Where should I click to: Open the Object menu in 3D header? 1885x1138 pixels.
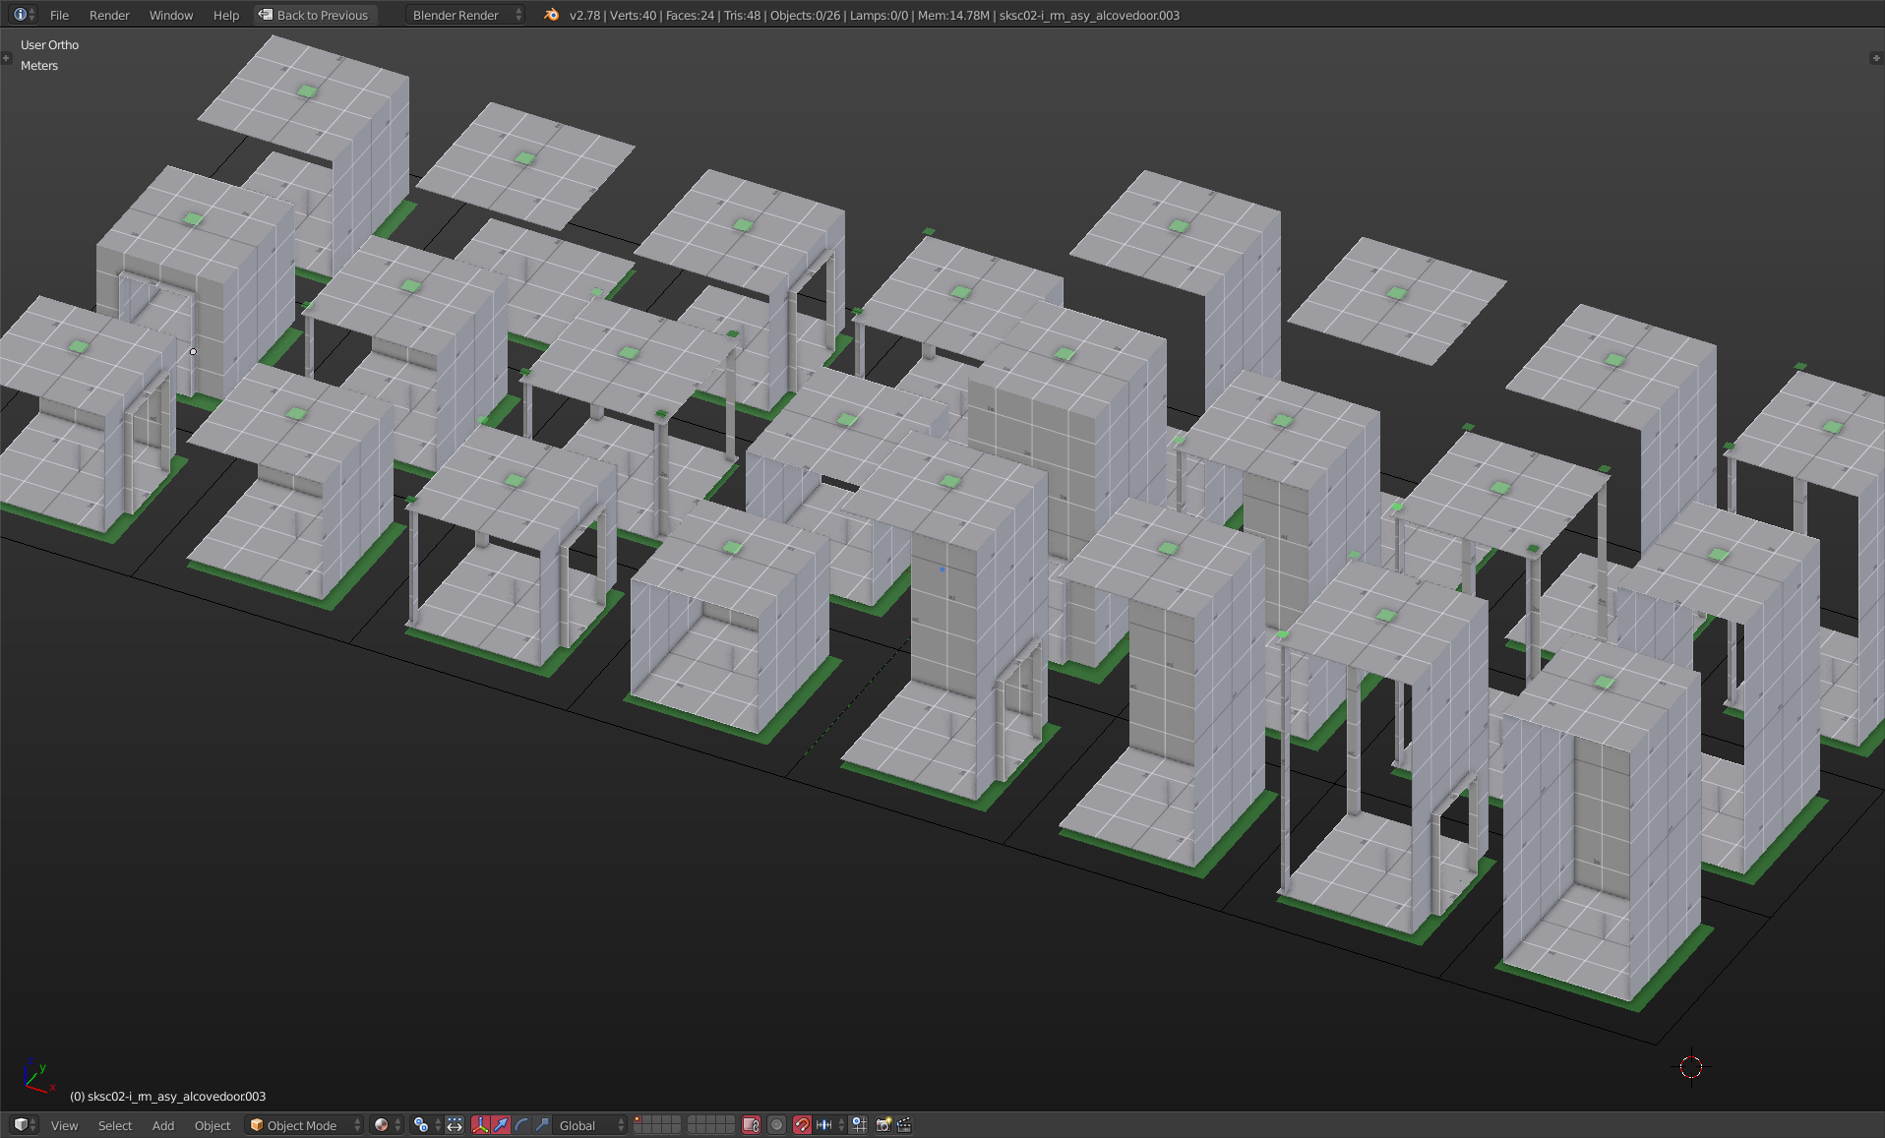(x=213, y=1125)
